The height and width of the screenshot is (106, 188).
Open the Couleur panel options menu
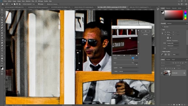187,8
